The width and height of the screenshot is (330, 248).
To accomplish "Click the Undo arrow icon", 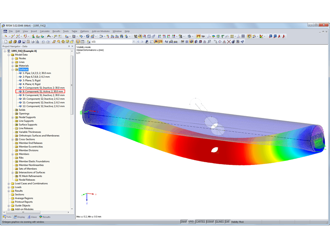I will tap(43, 42).
